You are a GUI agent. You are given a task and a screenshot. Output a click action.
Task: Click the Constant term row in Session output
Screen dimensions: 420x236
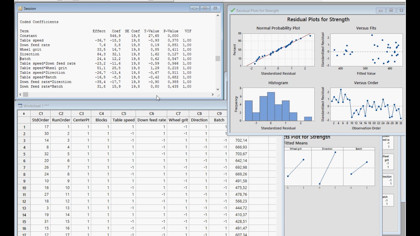106,36
